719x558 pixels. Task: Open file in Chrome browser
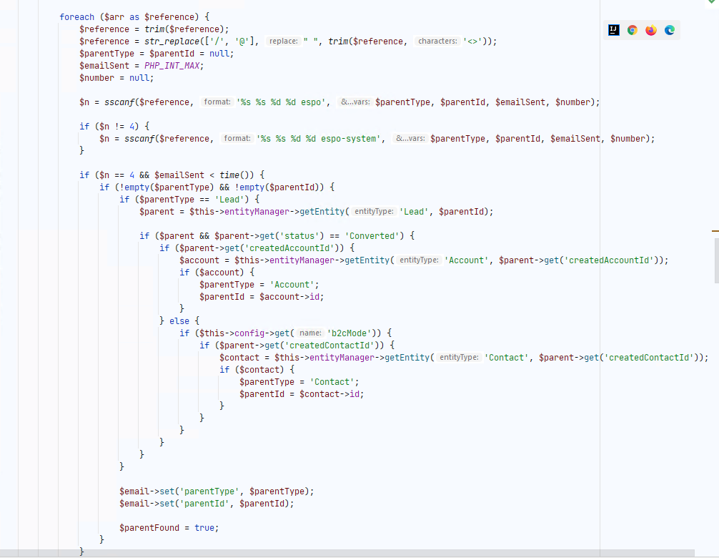click(633, 30)
